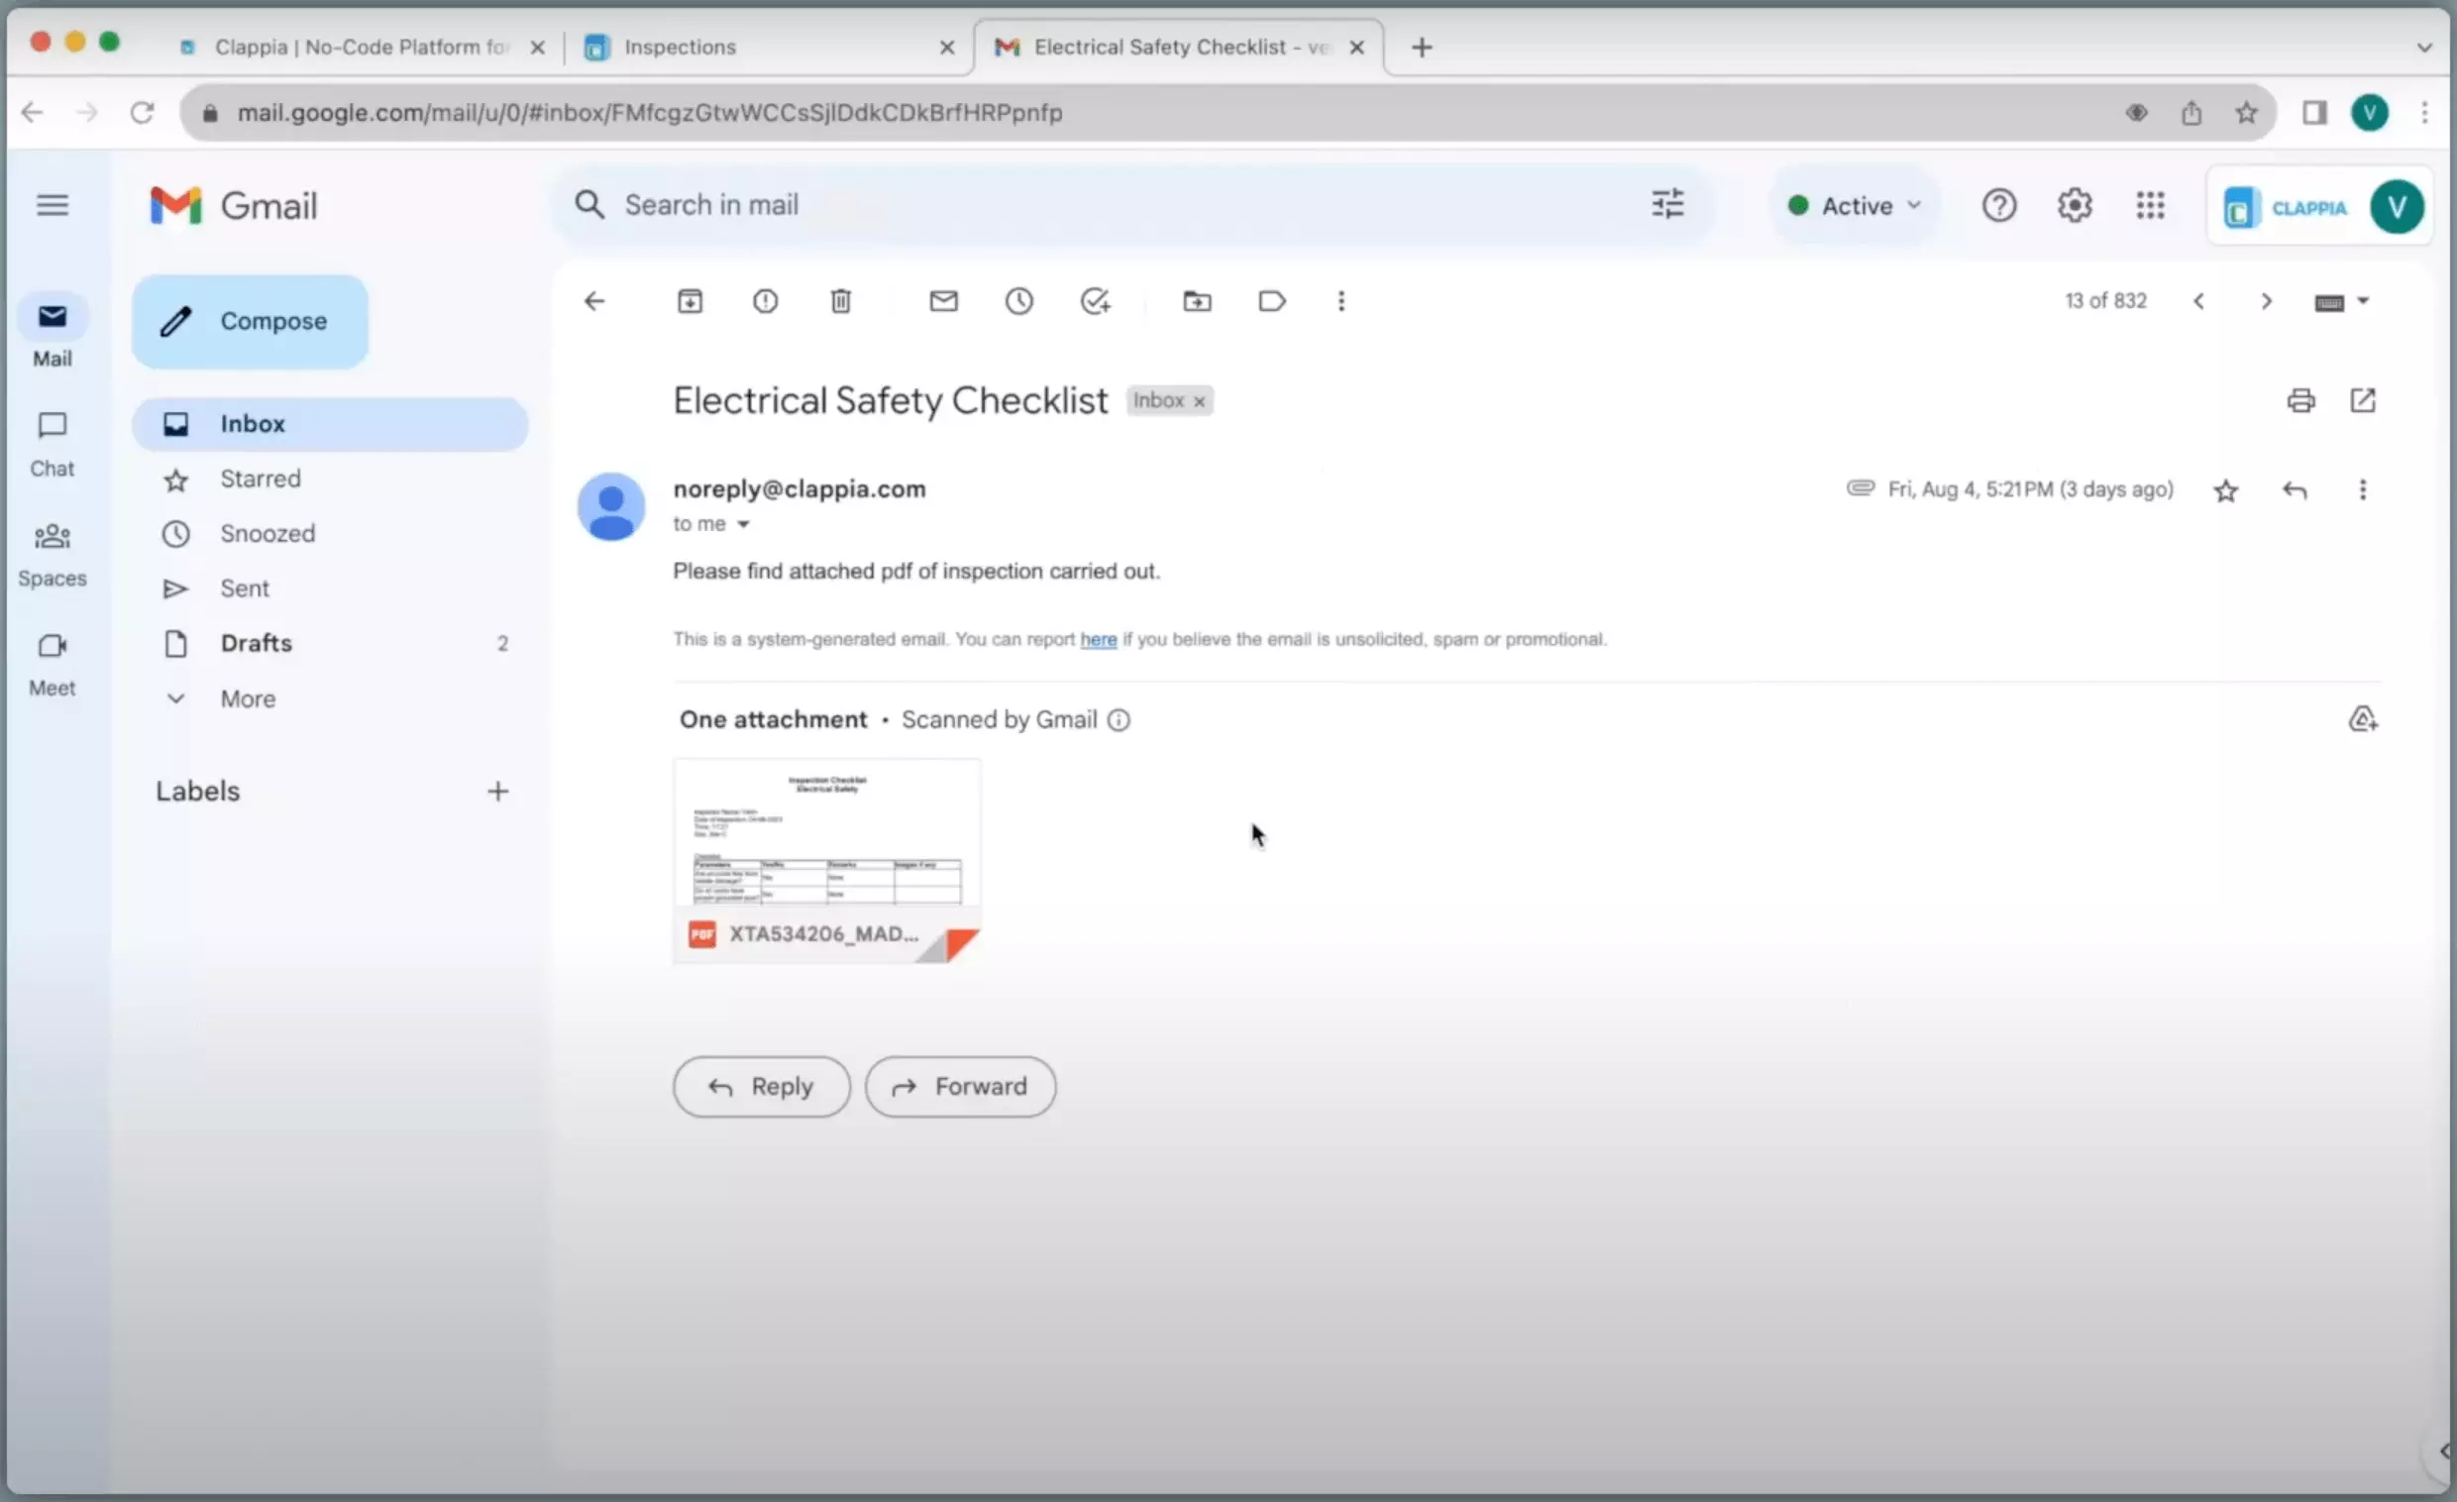Click the mark as read icon

tap(944, 300)
